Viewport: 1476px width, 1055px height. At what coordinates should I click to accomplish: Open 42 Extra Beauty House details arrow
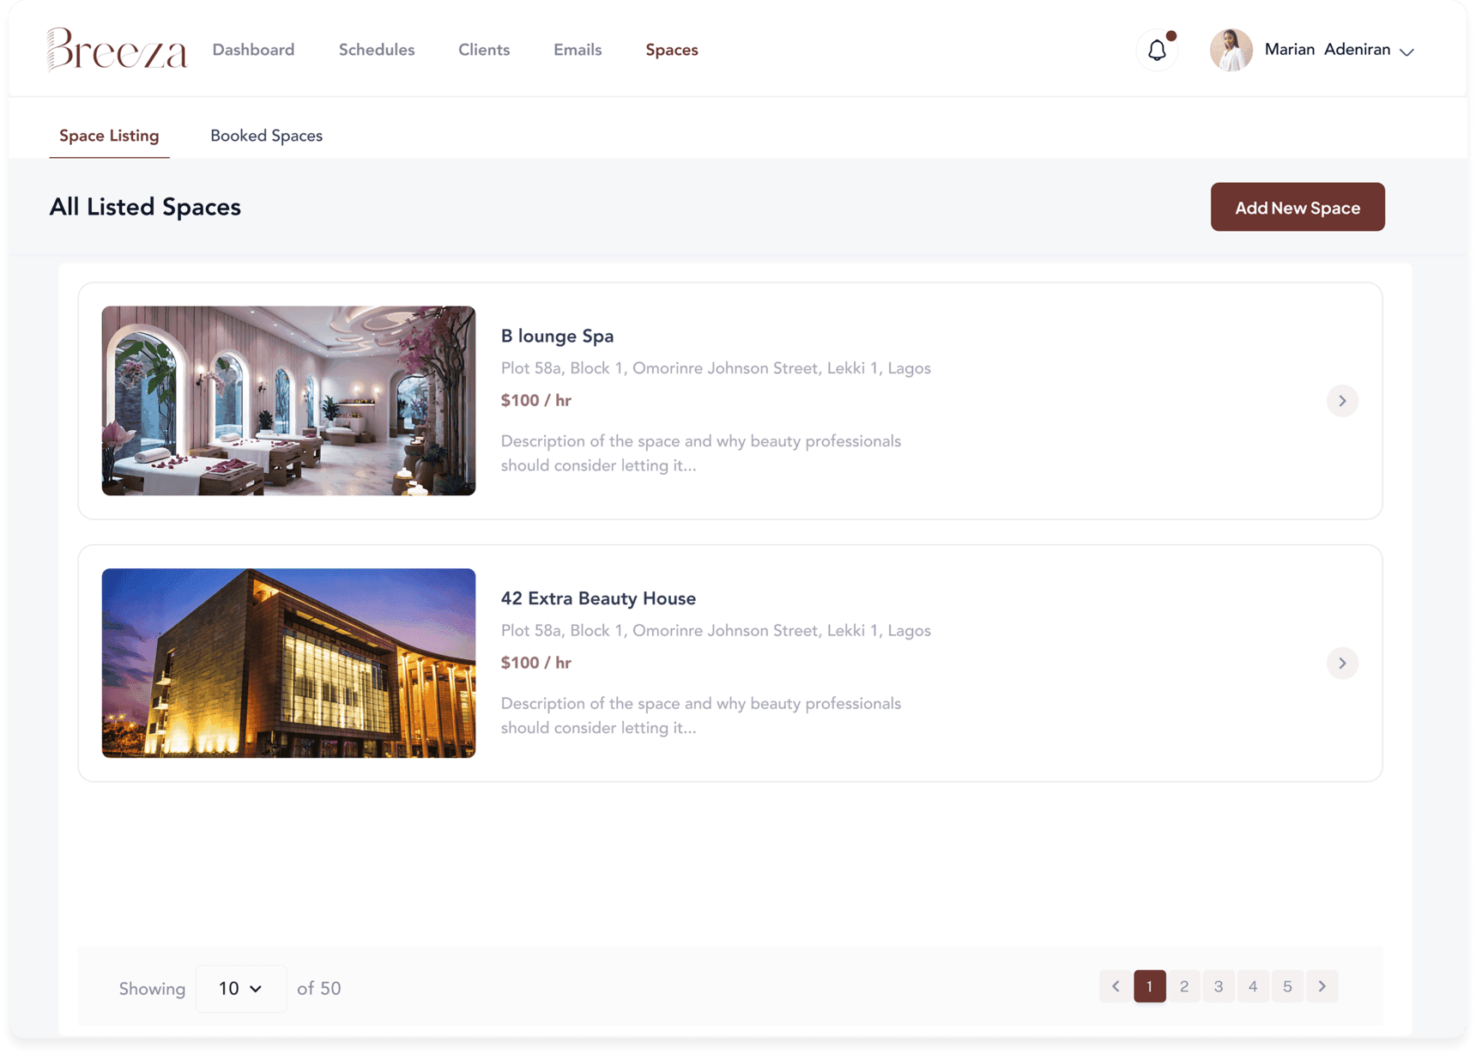tap(1342, 663)
